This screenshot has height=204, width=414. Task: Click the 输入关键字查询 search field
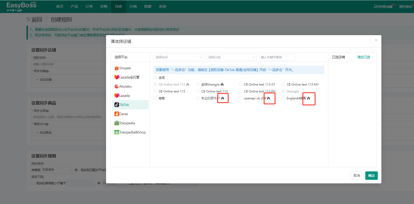point(277,57)
